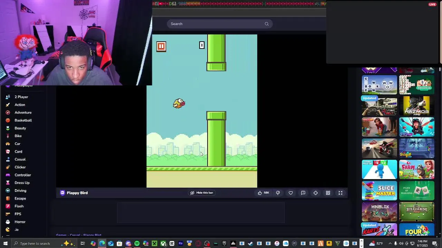
Task: Select the Casual category in the sidebar
Action: tap(20, 159)
